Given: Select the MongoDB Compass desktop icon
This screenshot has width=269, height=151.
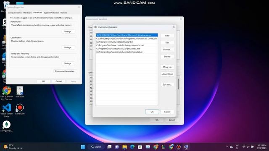Looking at the screenshot, I should point(7,126).
